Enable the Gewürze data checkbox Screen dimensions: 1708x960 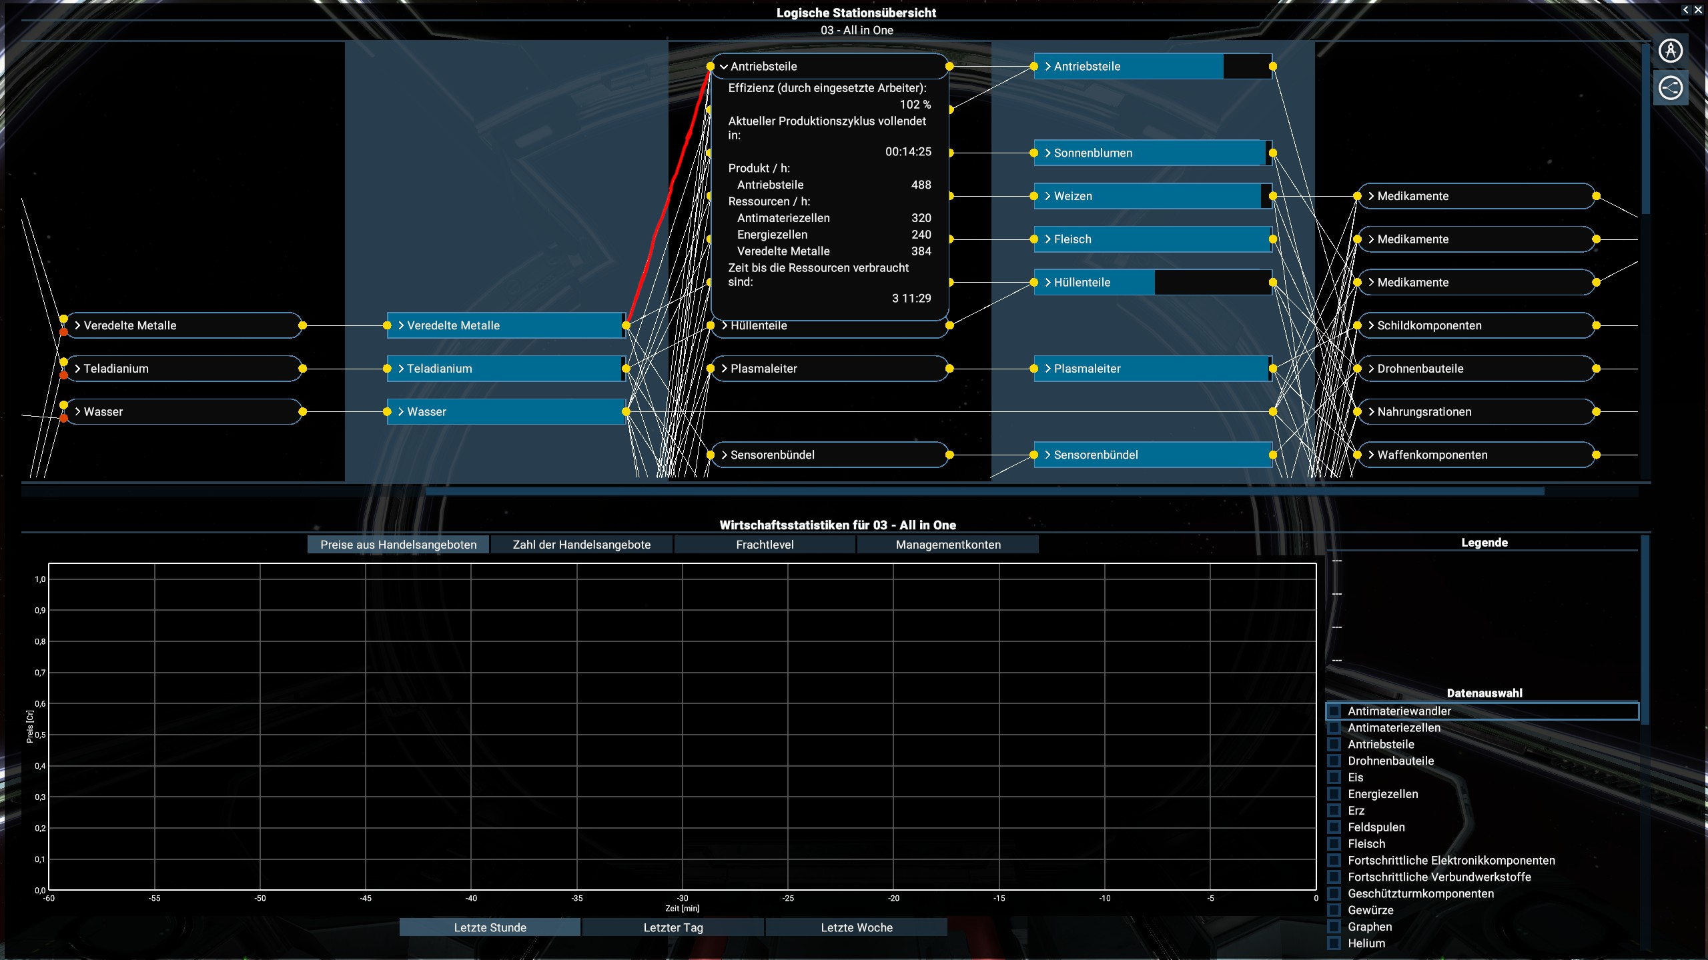[1334, 910]
